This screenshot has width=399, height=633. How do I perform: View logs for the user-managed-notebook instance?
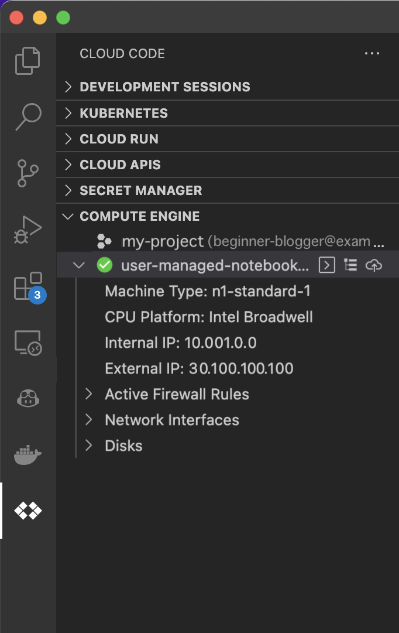point(350,265)
